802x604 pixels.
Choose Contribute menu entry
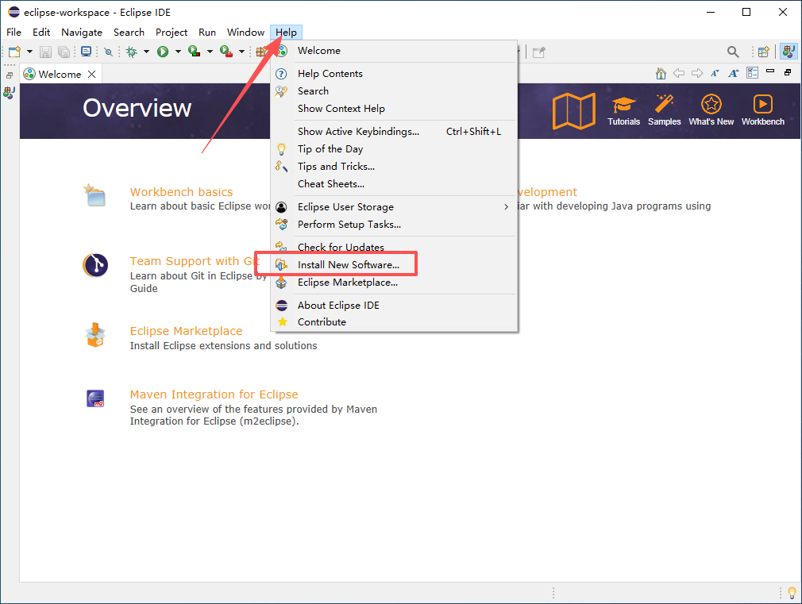click(394, 322)
